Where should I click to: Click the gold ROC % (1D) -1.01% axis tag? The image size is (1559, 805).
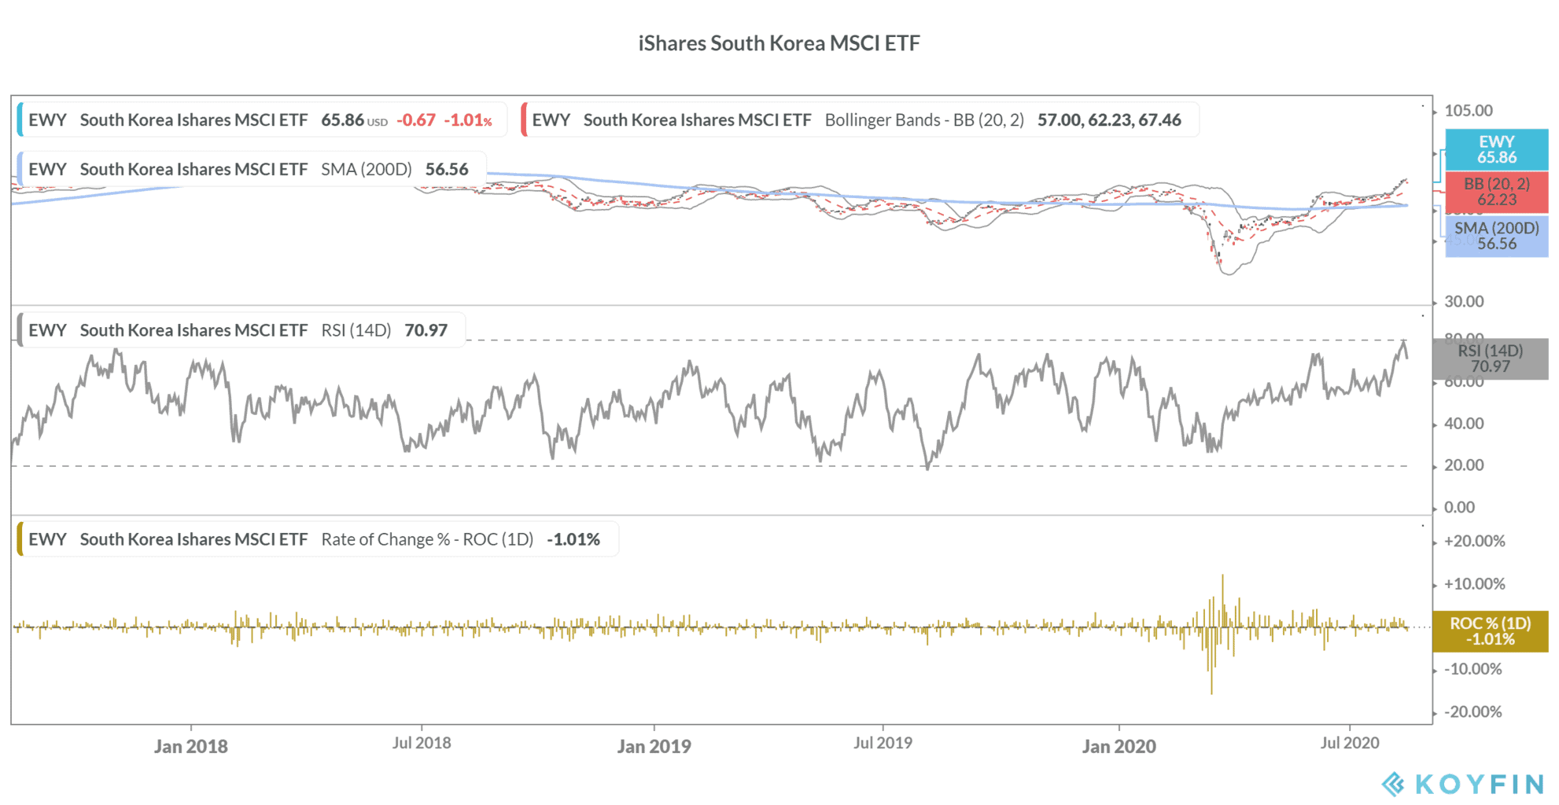1490,631
